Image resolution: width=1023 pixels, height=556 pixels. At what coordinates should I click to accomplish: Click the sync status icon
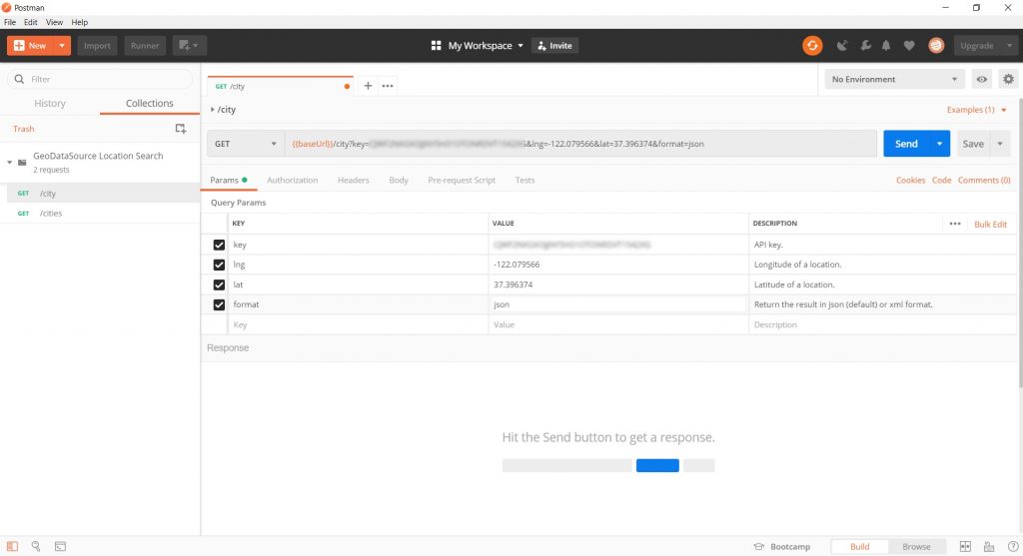coord(812,46)
